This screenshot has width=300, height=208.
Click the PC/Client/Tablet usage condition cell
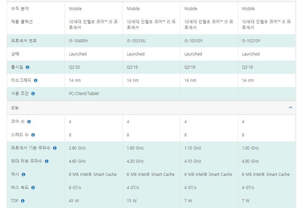(84, 94)
